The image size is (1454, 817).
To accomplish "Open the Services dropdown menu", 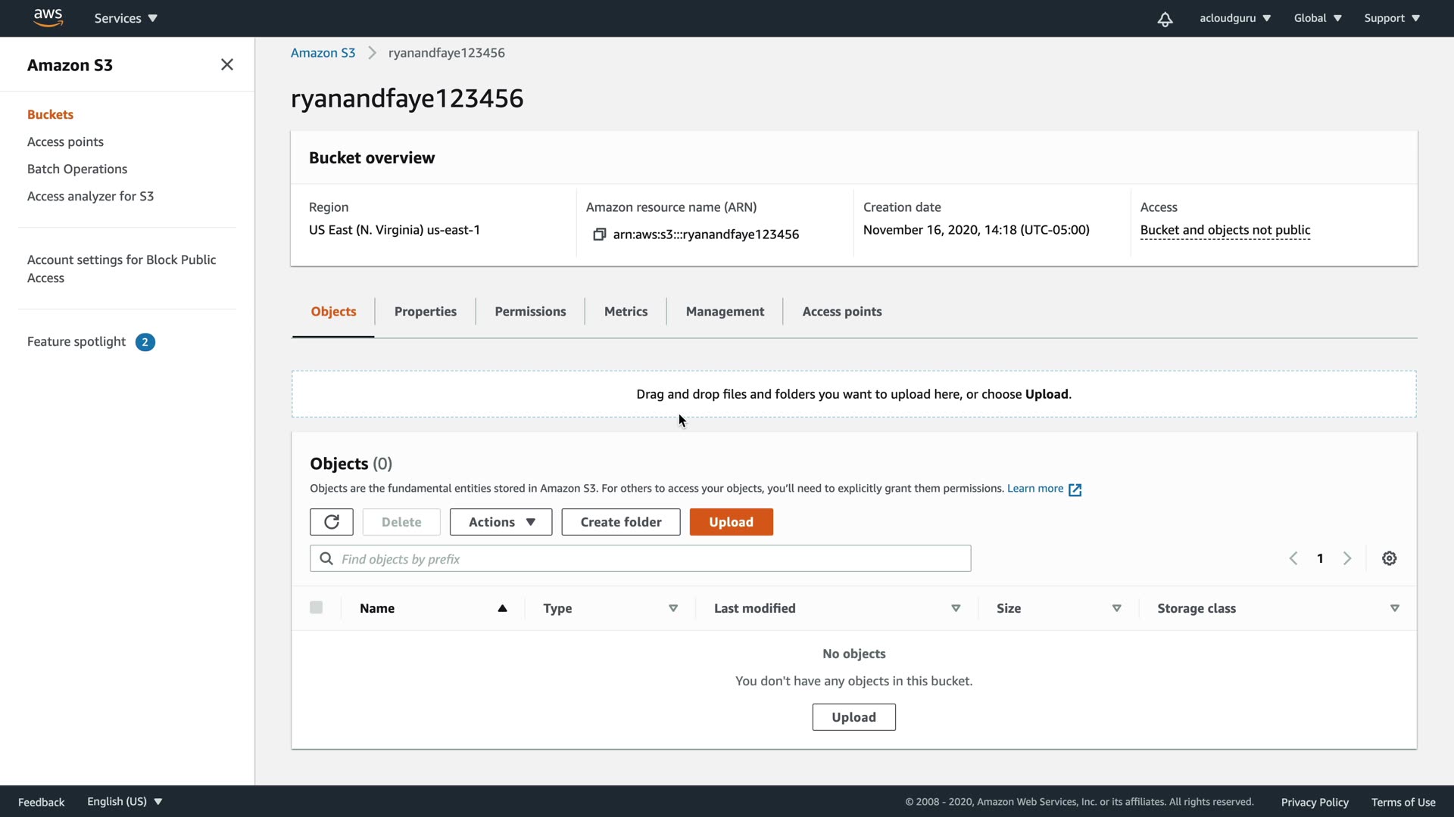I will coord(126,18).
